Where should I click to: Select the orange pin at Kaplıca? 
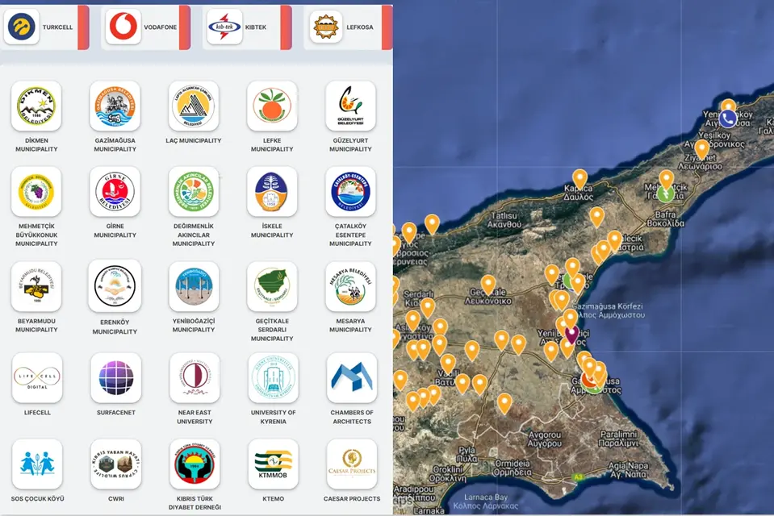pos(580,178)
